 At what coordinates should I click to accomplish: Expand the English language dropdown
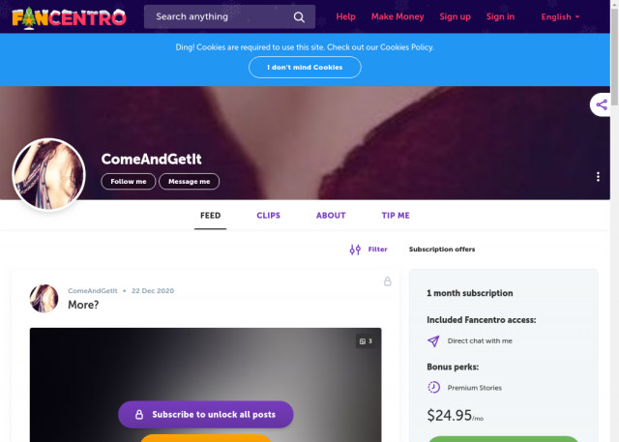tap(560, 17)
